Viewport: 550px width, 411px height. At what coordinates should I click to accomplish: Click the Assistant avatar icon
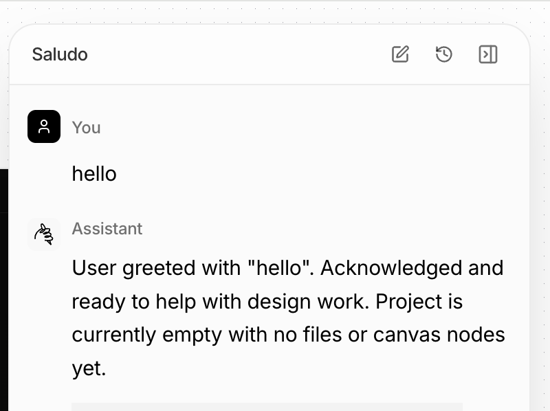(44, 234)
